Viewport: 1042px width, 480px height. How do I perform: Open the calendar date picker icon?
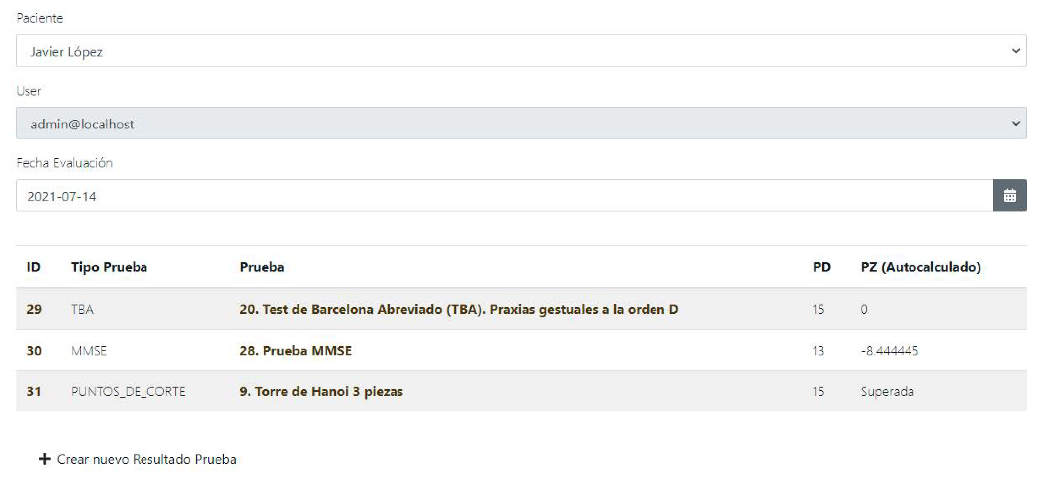click(x=1009, y=195)
